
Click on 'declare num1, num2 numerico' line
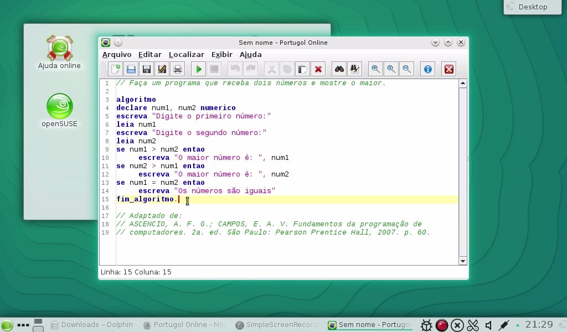(176, 108)
